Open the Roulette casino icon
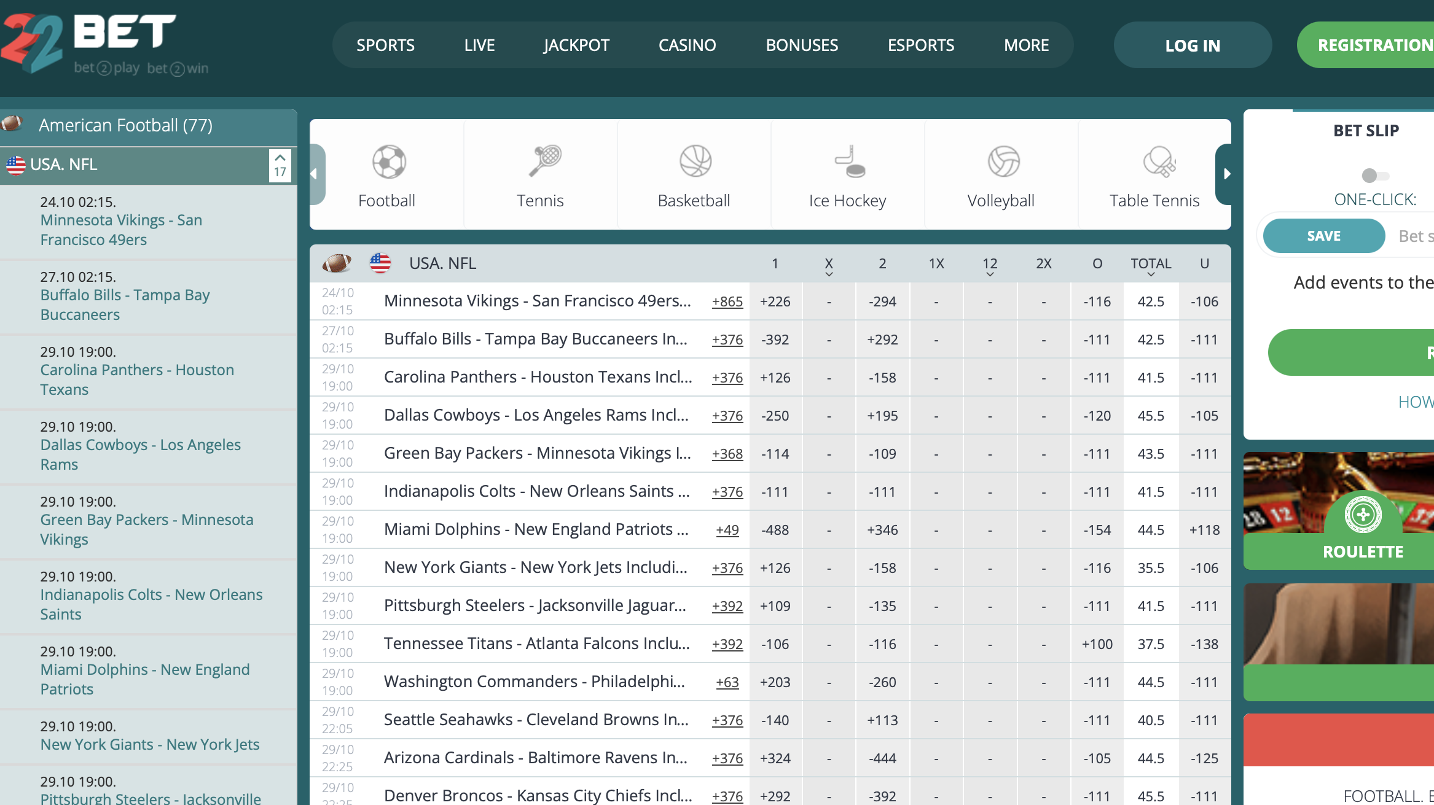 click(1363, 514)
